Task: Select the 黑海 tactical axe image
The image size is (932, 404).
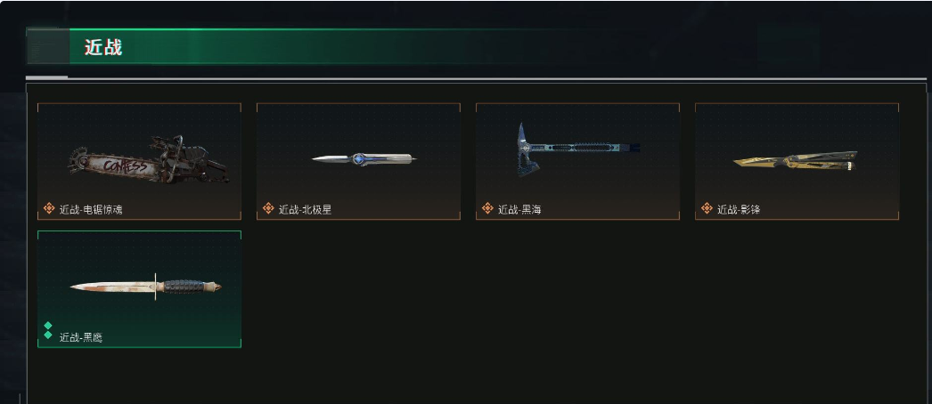Action: [x=577, y=149]
